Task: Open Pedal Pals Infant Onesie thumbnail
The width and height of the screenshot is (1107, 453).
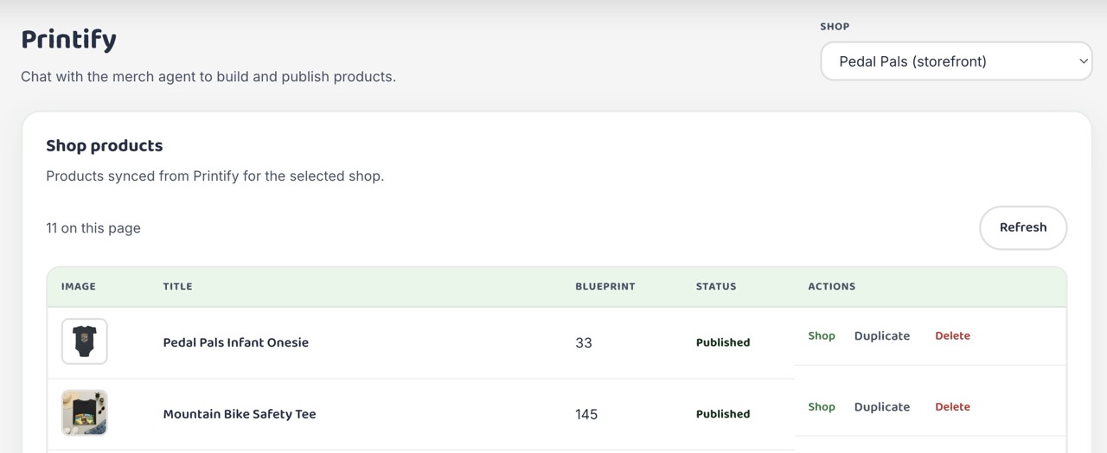Action: pyautogui.click(x=85, y=341)
